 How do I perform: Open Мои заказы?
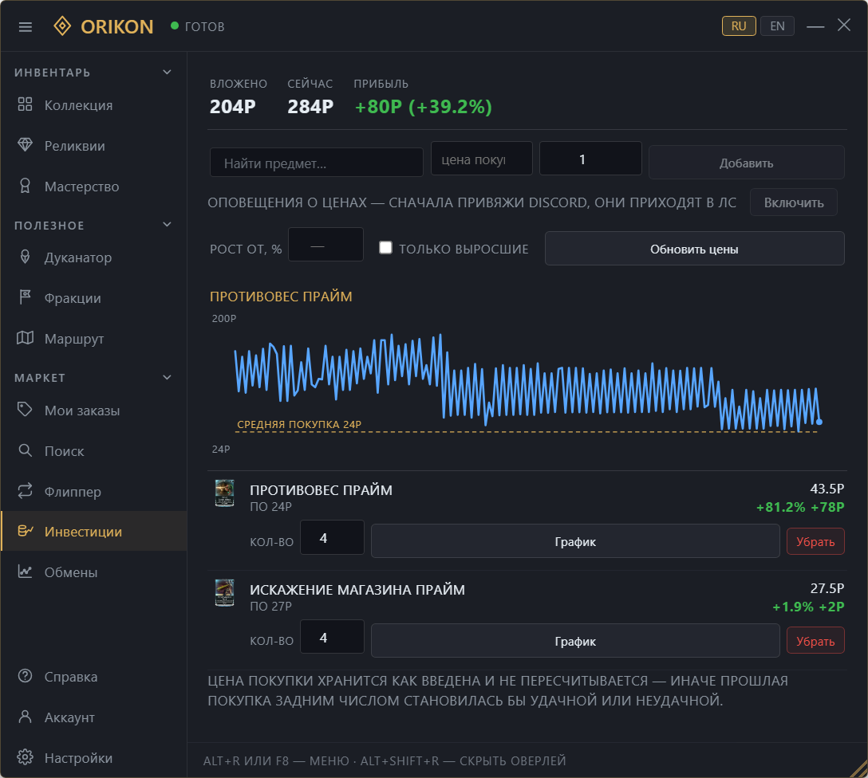(93, 411)
